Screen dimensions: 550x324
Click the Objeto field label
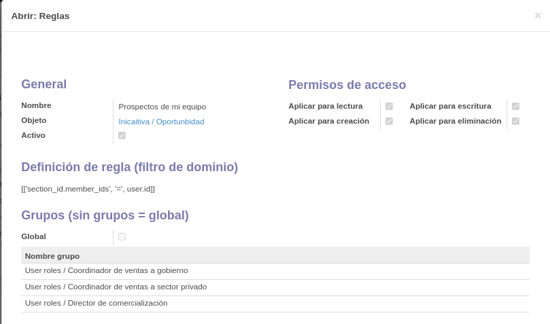[34, 120]
